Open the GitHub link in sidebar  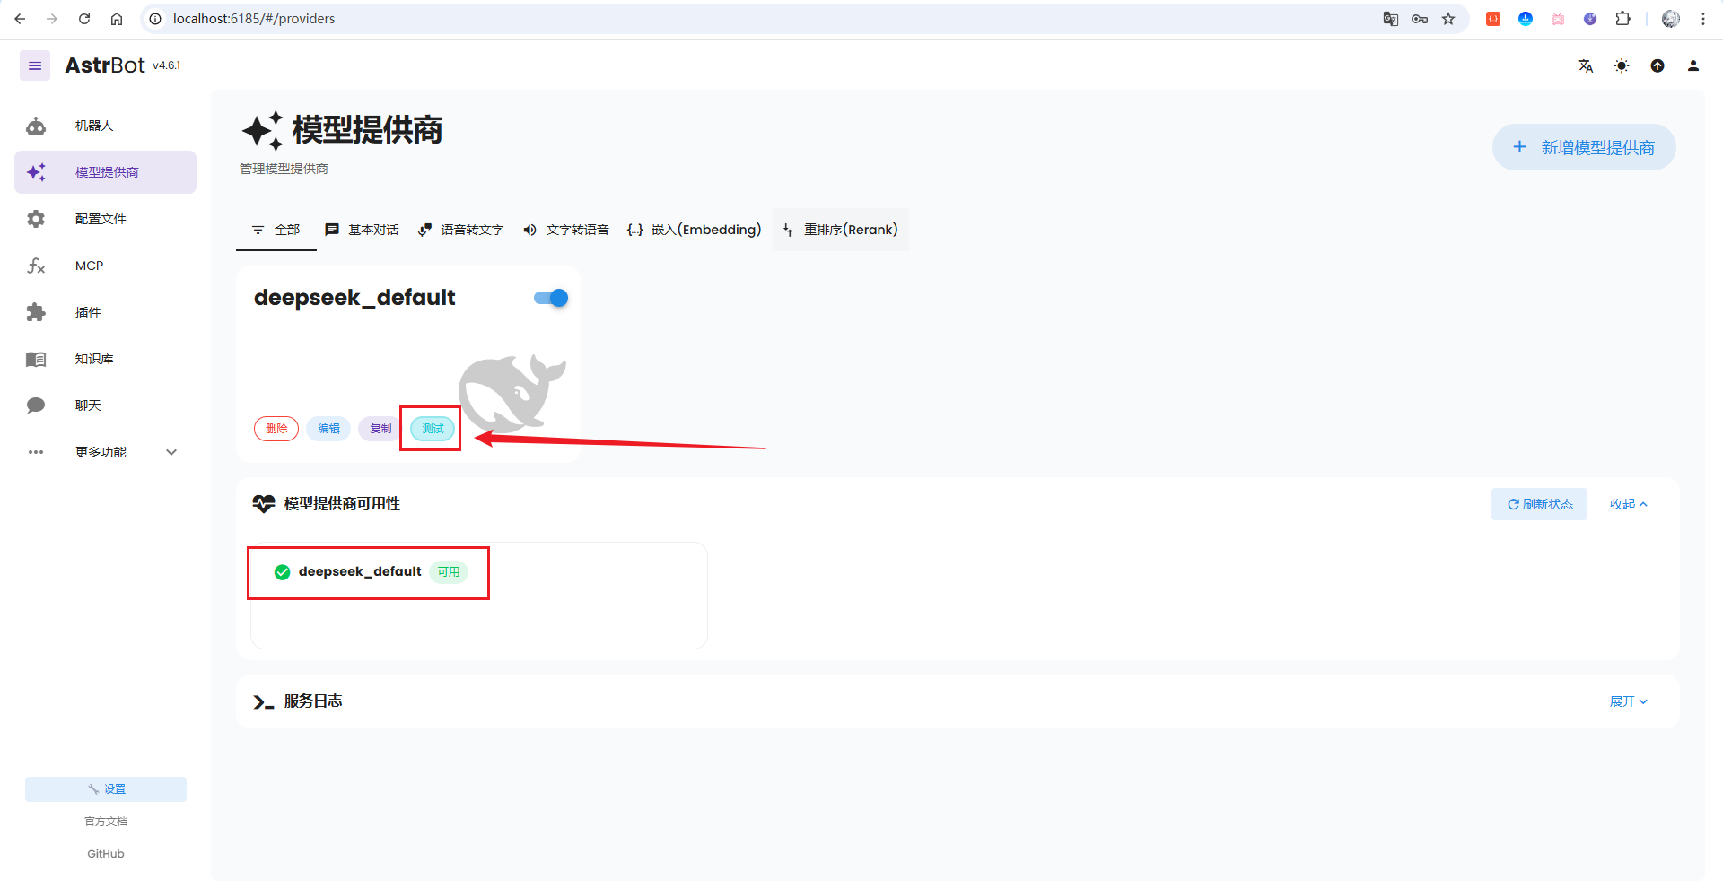[106, 854]
